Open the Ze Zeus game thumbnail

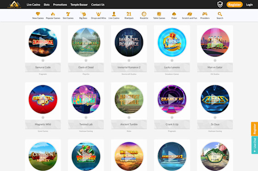[215, 99]
